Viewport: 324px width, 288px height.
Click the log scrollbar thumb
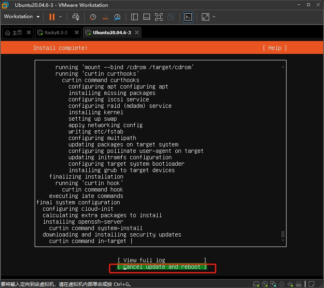[282, 234]
